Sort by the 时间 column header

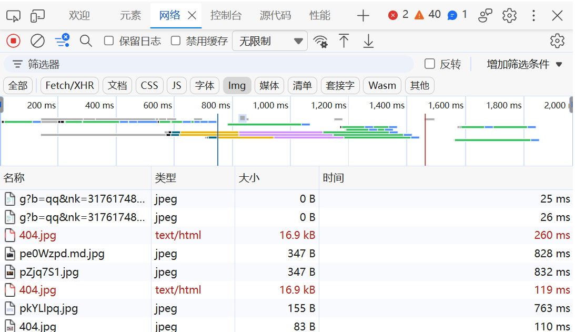coord(446,178)
